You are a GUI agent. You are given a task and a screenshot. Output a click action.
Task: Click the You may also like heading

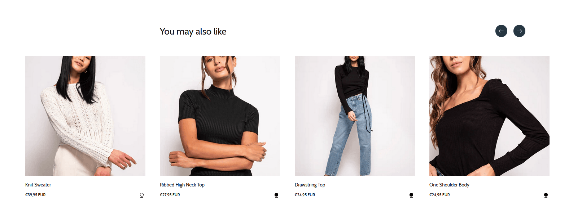(193, 32)
